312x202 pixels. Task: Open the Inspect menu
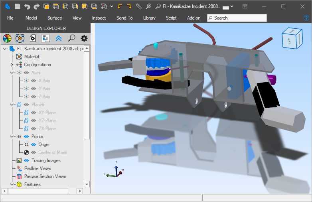point(99,18)
